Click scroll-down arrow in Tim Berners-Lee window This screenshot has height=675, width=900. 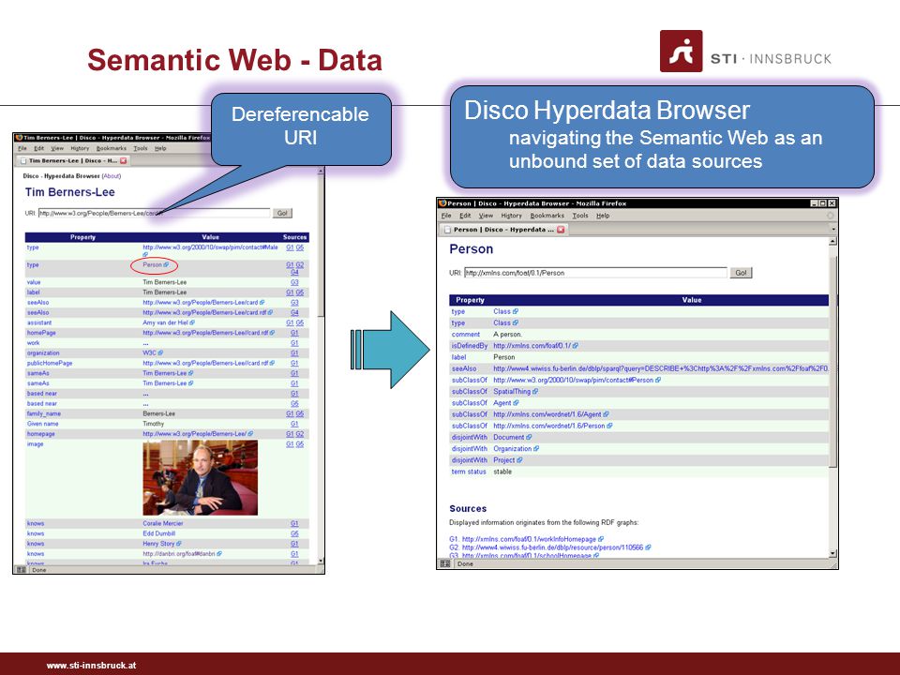tap(321, 562)
